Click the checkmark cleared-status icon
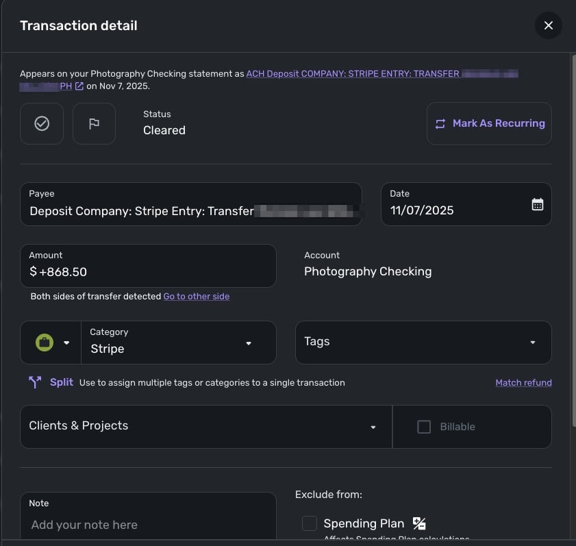The image size is (576, 546). pos(42,123)
